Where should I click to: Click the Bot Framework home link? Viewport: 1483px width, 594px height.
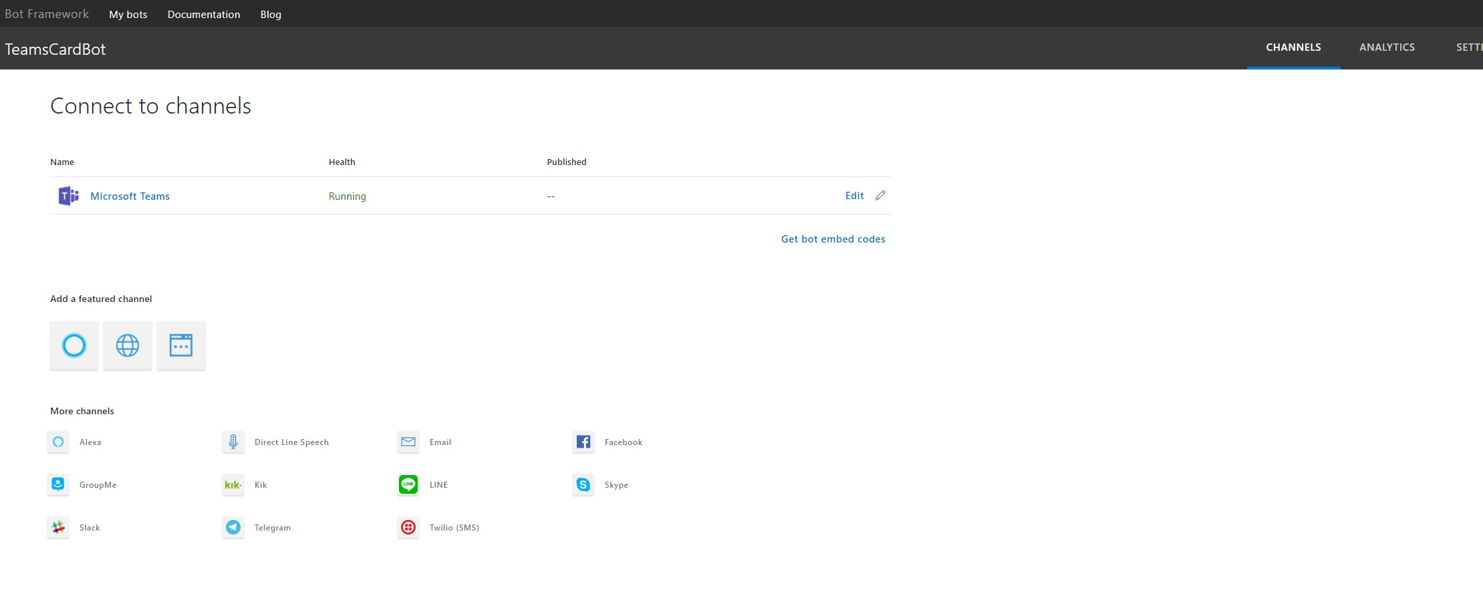[47, 14]
